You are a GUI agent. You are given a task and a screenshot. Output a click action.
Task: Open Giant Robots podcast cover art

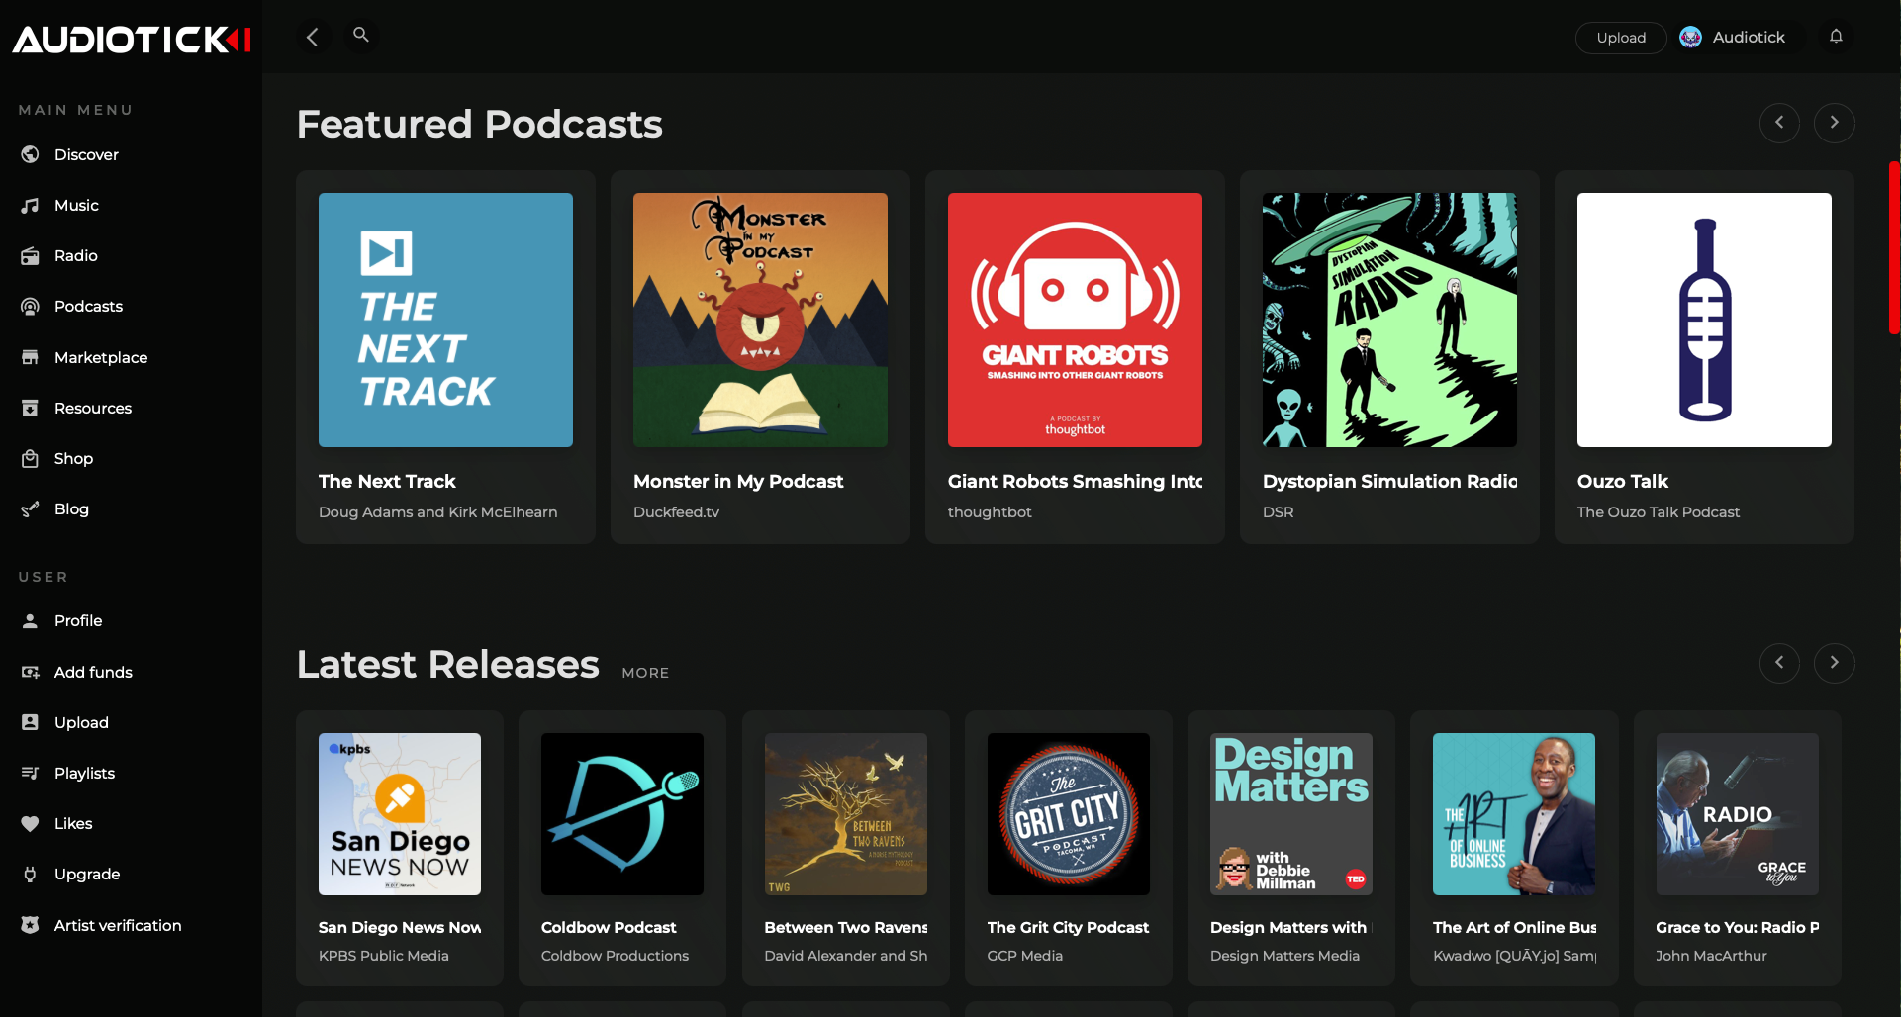[x=1075, y=320]
